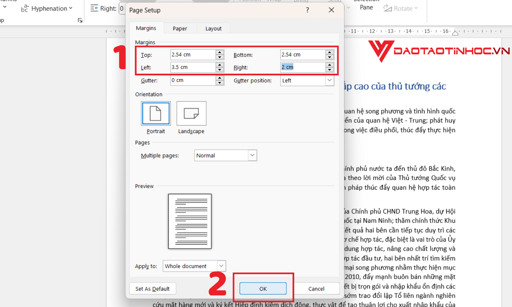Switch to the Paper tab
This screenshot has height=307, width=512.
pyautogui.click(x=180, y=29)
